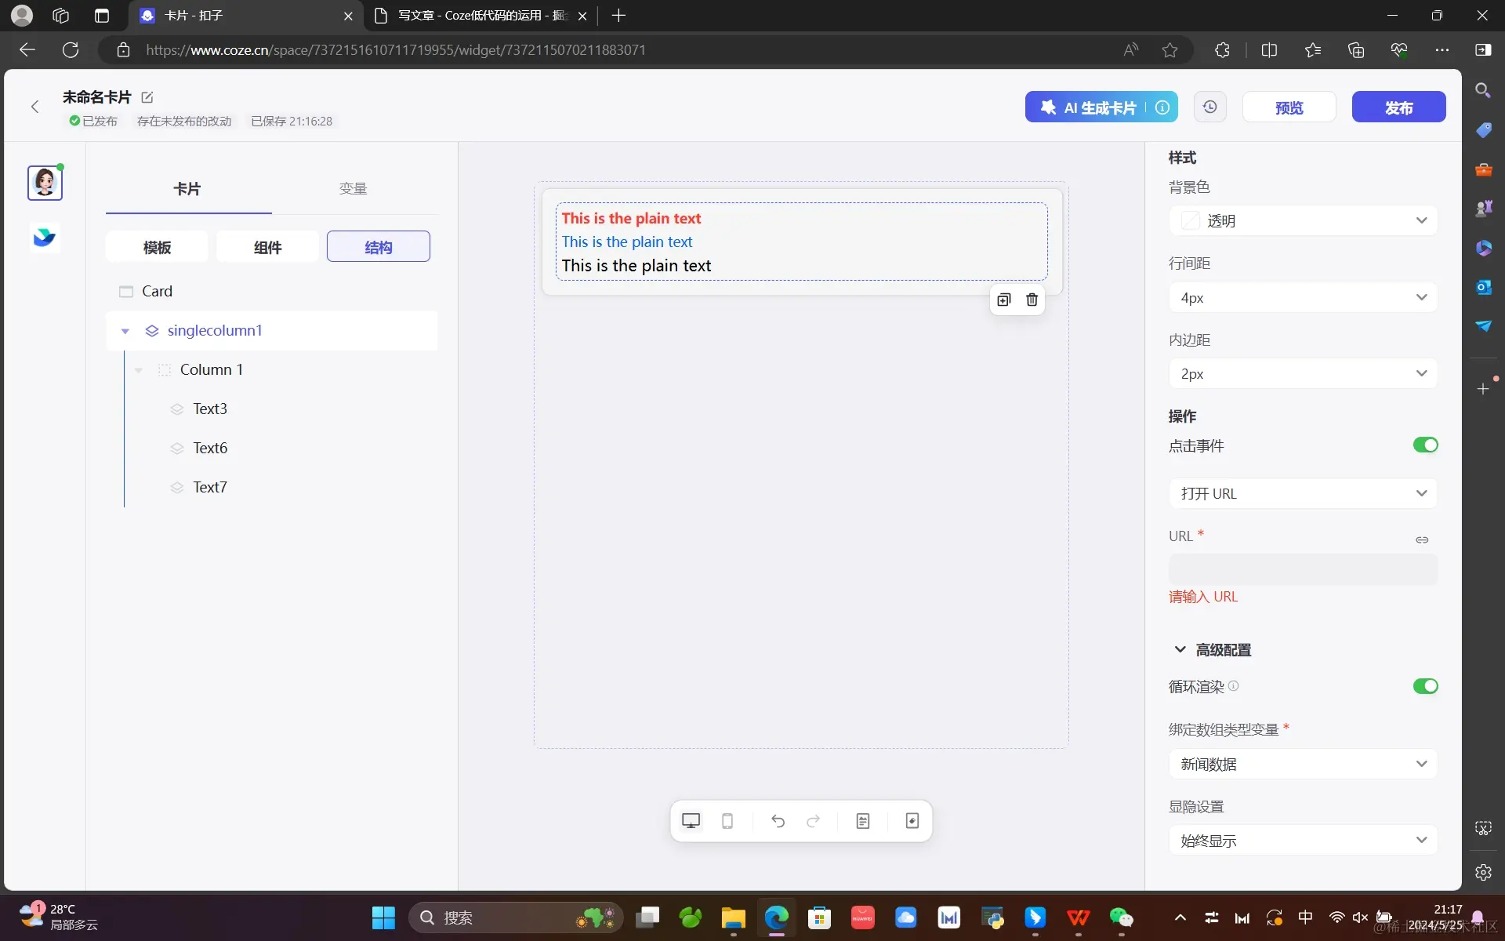The height and width of the screenshot is (941, 1505).
Task: Duplicate the selected singlecolumn component
Action: point(1004,300)
